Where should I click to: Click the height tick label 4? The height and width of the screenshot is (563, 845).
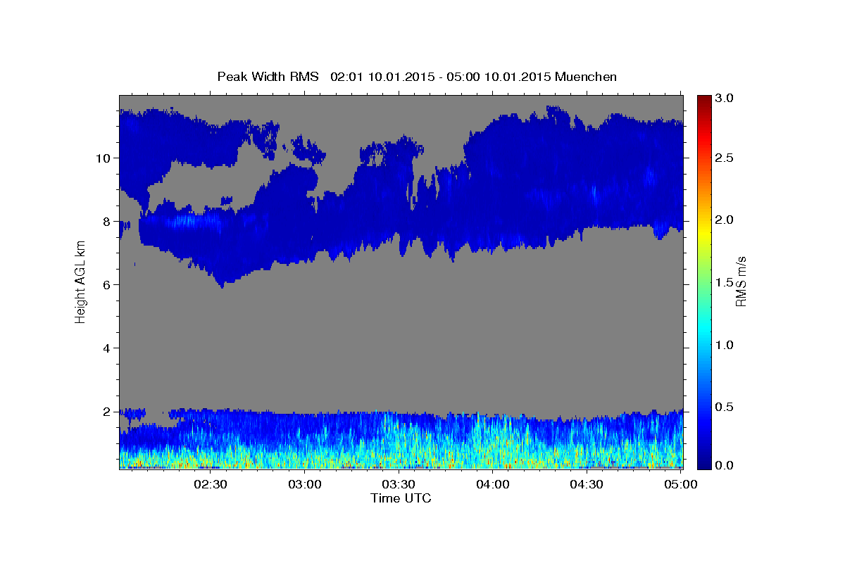pos(107,348)
